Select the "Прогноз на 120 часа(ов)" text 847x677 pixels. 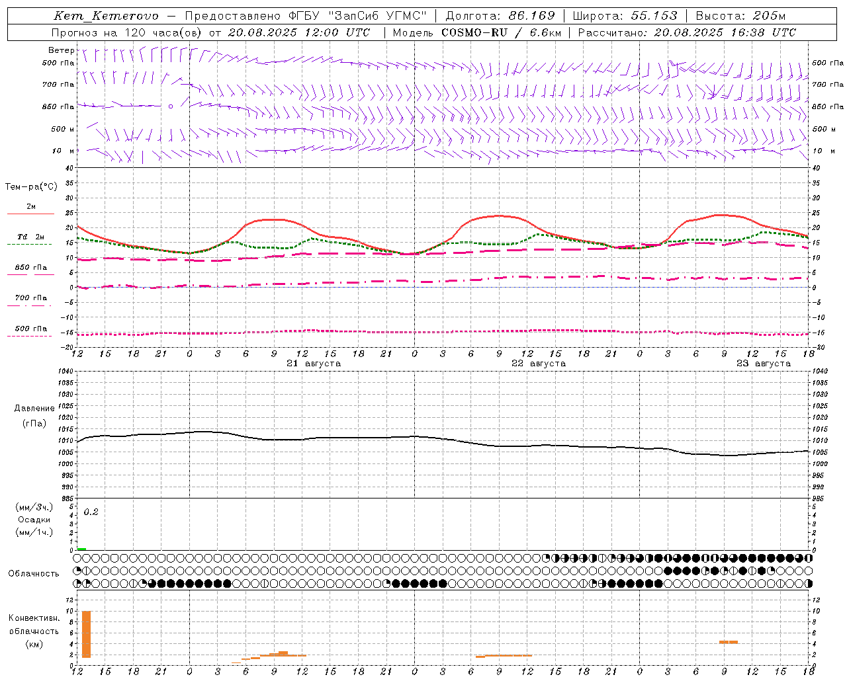tap(126, 32)
